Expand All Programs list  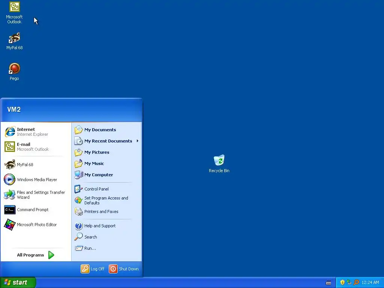point(36,255)
